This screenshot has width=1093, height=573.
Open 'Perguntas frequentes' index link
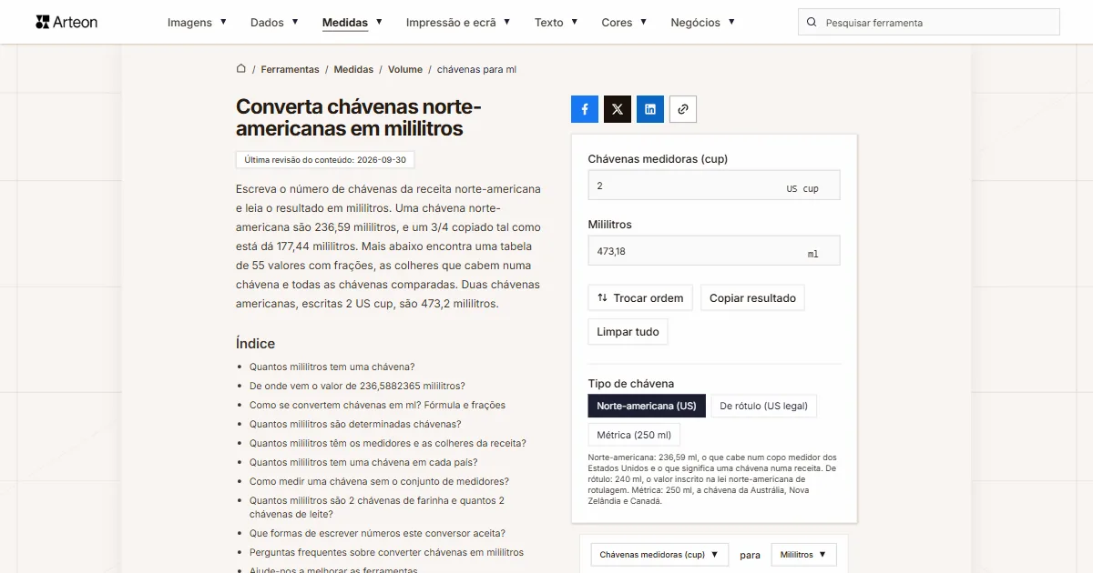[386, 552]
